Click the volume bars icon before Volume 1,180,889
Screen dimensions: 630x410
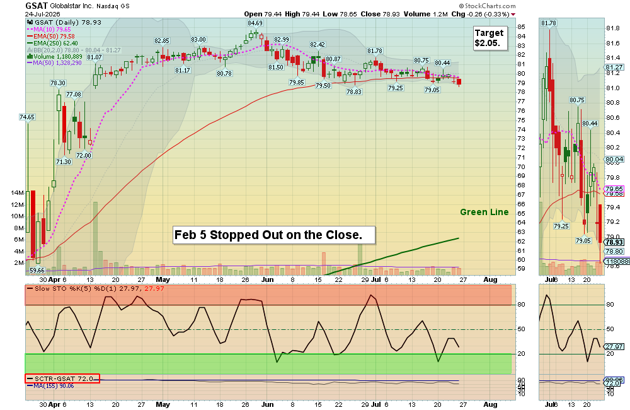pos(30,57)
